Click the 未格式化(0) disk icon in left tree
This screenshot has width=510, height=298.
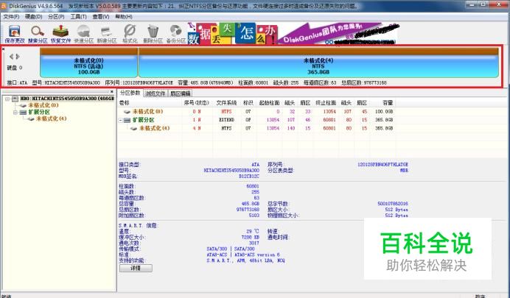pyautogui.click(x=23, y=105)
